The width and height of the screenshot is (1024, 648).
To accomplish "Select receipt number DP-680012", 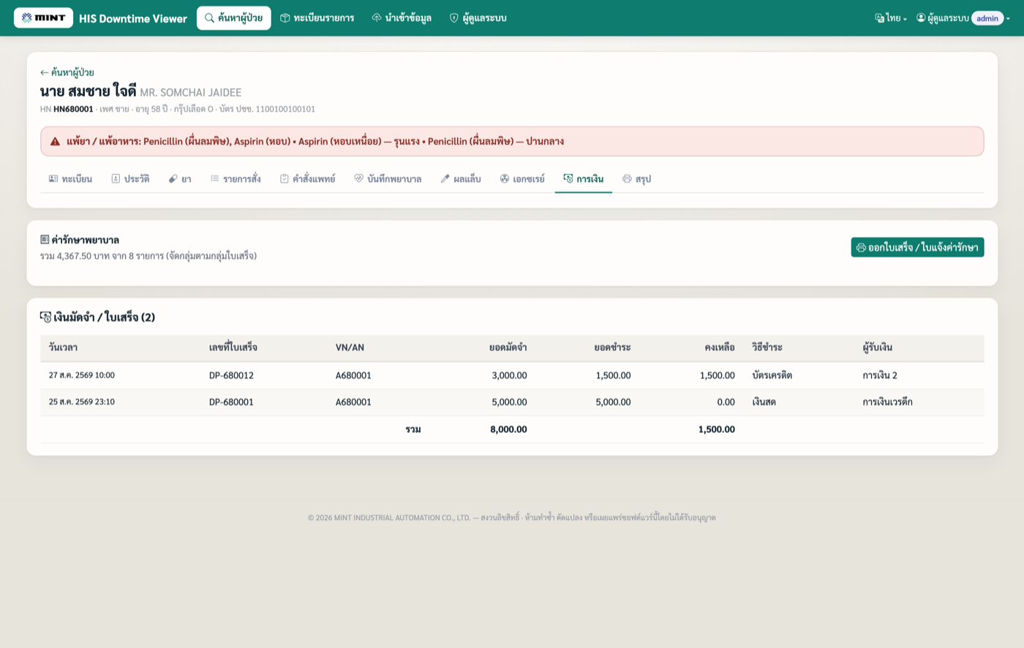I will (231, 375).
